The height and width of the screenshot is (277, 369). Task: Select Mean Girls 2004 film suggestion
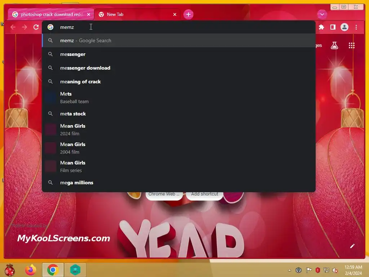click(x=179, y=148)
